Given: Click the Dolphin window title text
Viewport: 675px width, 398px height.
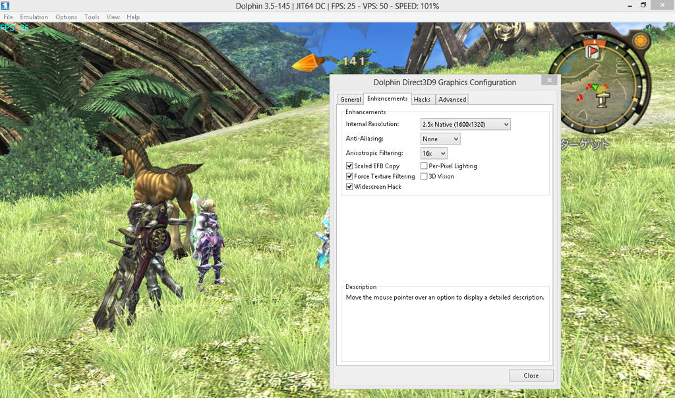Looking at the screenshot, I should coord(337,6).
